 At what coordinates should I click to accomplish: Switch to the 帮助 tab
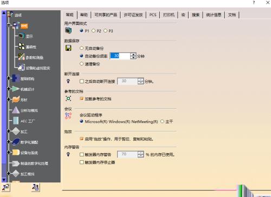click(84, 15)
